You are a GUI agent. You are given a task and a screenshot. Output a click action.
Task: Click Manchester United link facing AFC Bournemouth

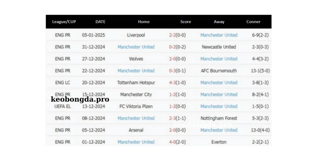[136, 71]
